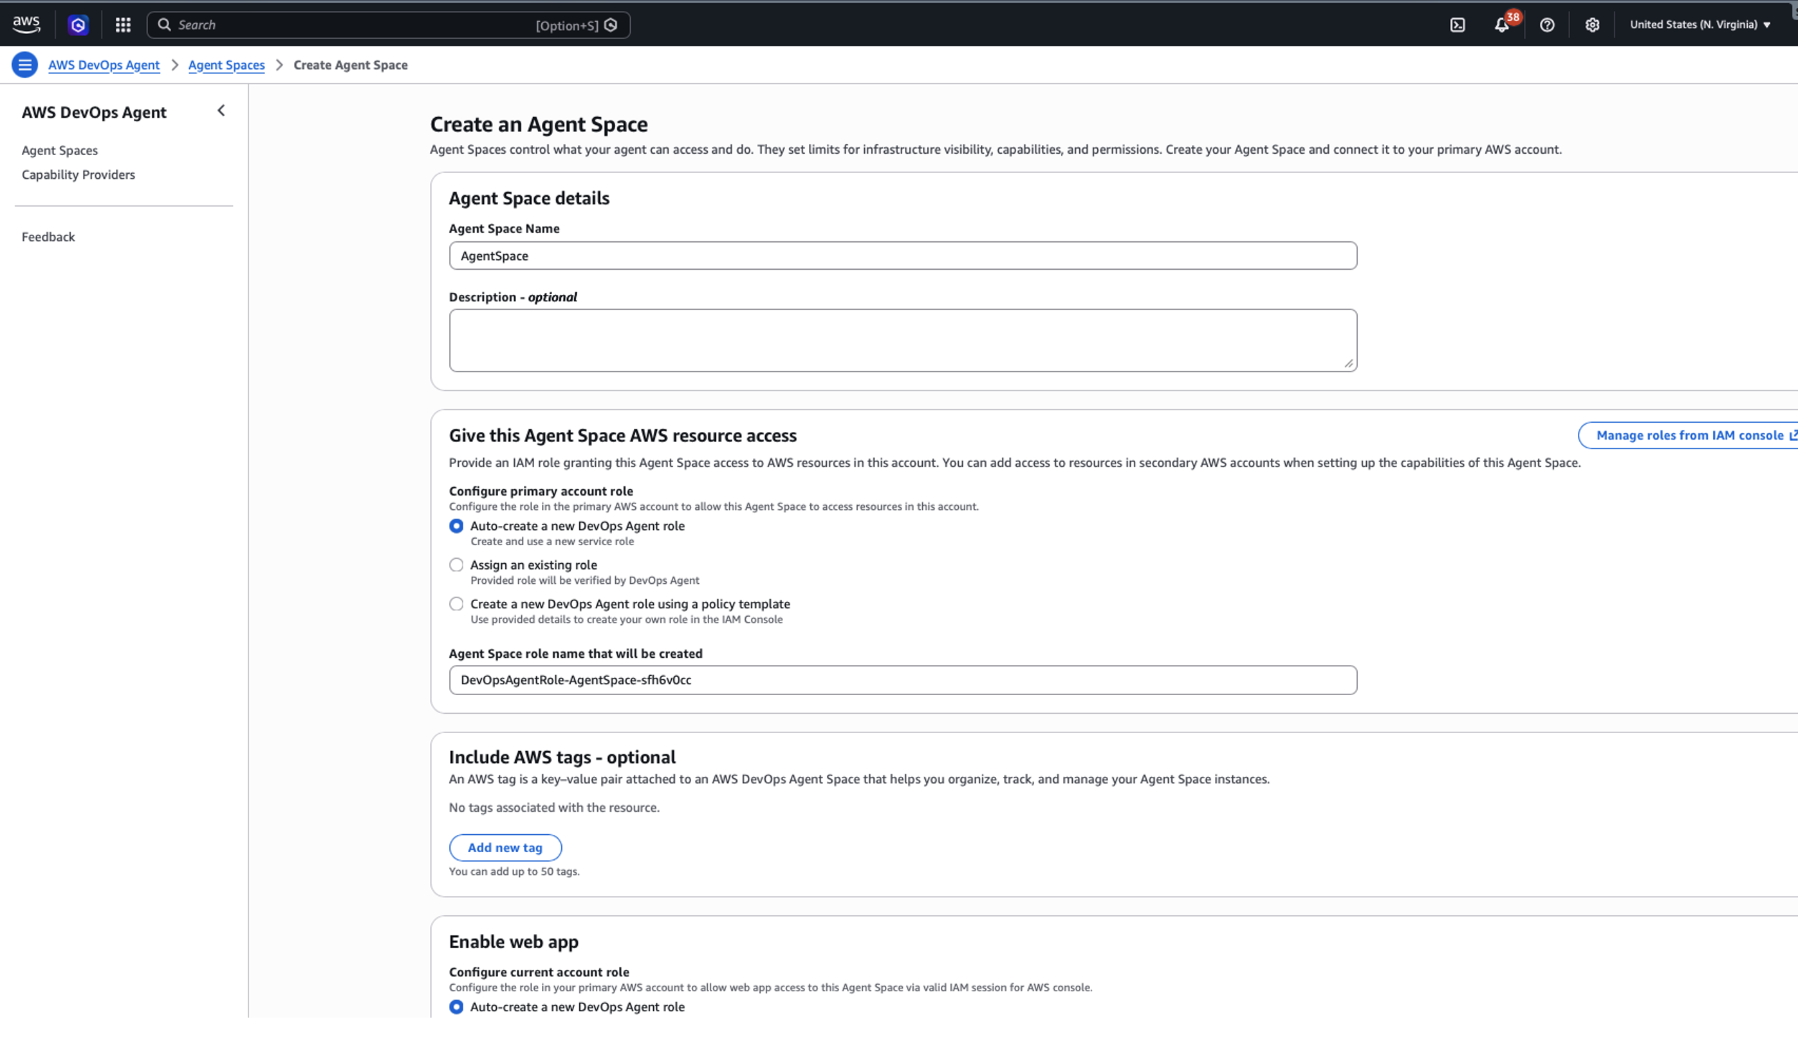Open the United States (N. Virginia) region dropdown
Image resolution: width=1798 pixels, height=1044 pixels.
(1700, 24)
